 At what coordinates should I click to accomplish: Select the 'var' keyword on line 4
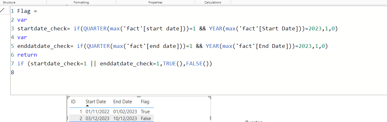tap(22, 38)
